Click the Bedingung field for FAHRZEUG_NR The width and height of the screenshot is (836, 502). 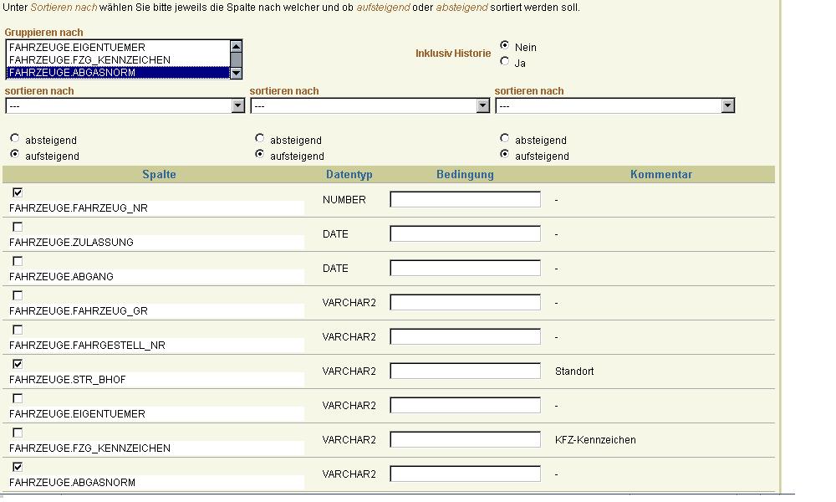(465, 199)
